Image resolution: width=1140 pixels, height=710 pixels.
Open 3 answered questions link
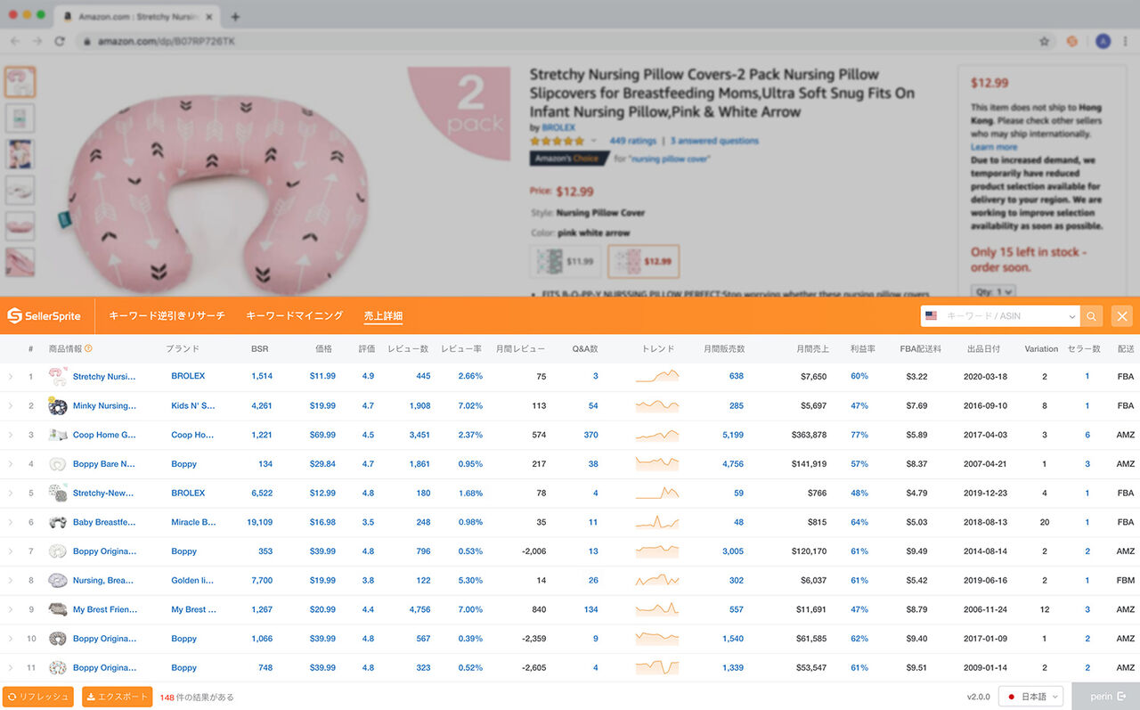(x=714, y=141)
